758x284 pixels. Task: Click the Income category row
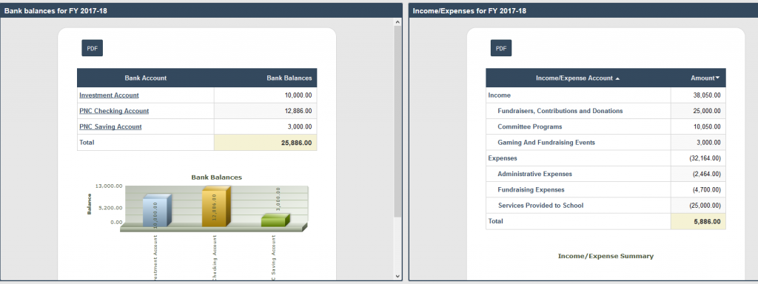tap(606, 95)
